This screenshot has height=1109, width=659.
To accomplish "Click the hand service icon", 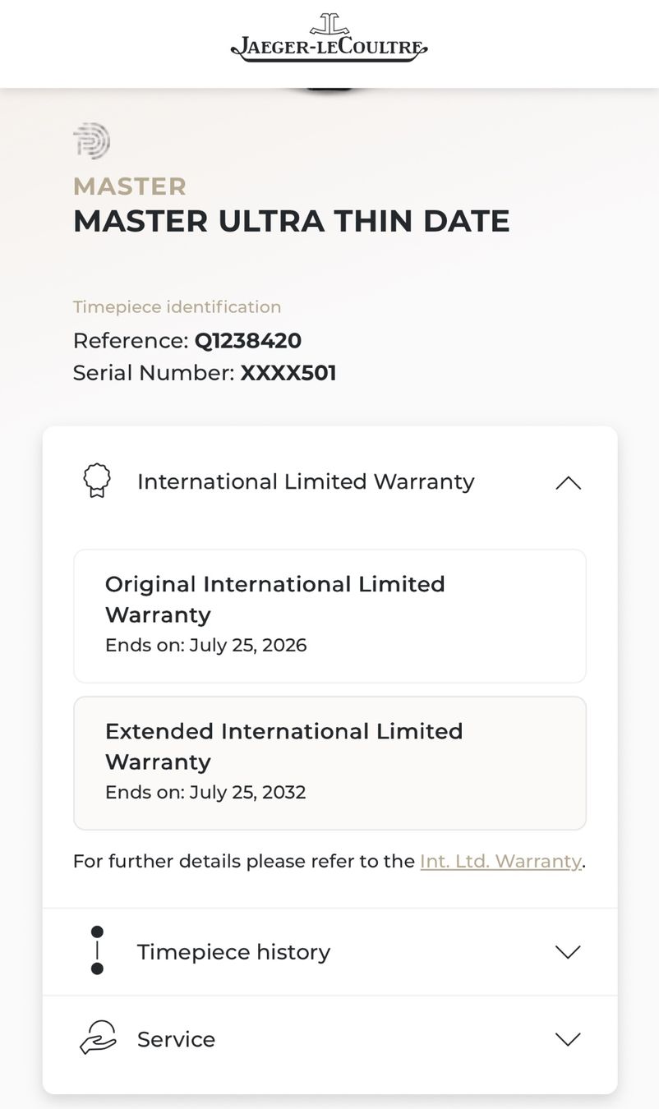I will pyautogui.click(x=98, y=1038).
